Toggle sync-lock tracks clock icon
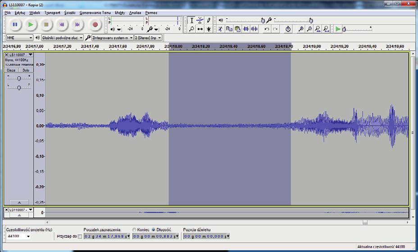 pyautogui.click(x=288, y=29)
